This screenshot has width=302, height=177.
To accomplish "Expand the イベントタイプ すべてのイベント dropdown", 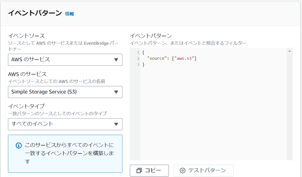I will [65, 124].
